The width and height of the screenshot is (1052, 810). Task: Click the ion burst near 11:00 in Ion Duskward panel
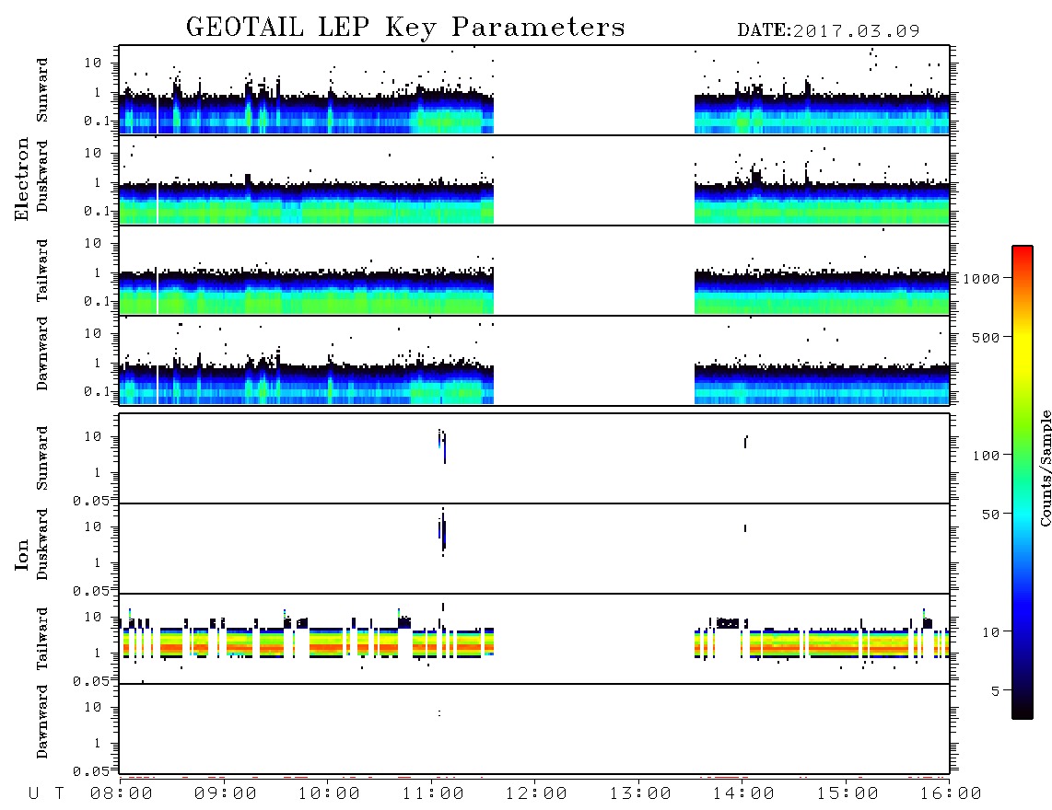click(x=442, y=534)
